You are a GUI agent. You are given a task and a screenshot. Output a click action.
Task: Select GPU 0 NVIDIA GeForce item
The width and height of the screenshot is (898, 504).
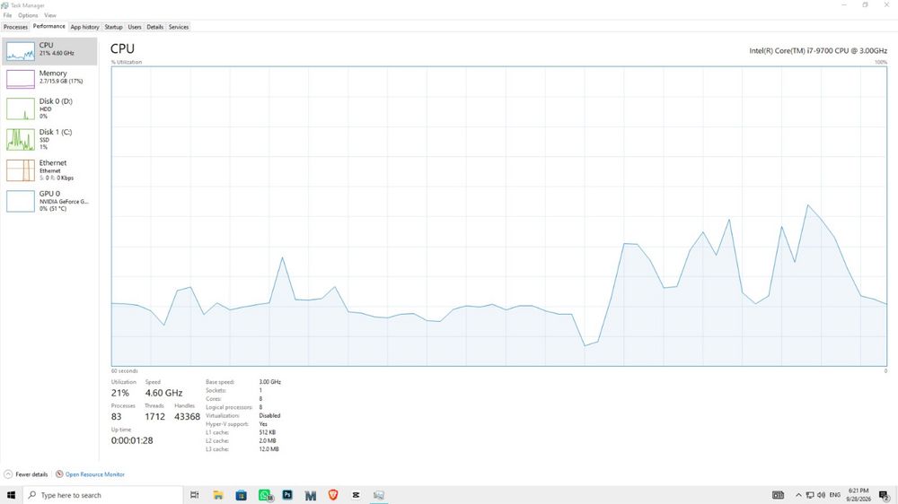tap(49, 201)
